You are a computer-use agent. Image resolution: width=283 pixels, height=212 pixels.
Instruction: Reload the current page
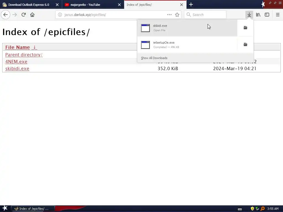point(23,15)
